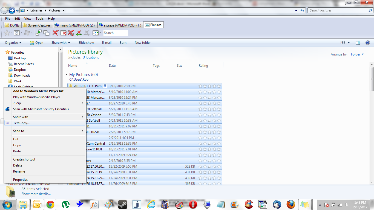Open the Arrange by Folder dropdown
Image resolution: width=374 pixels, height=210 pixels.
point(357,54)
